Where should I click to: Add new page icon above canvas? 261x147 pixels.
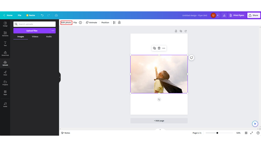click(186, 31)
